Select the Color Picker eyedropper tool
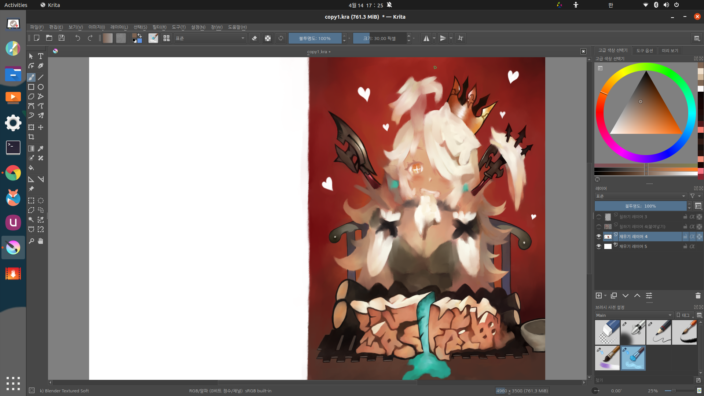This screenshot has width=704, height=396. [41, 148]
